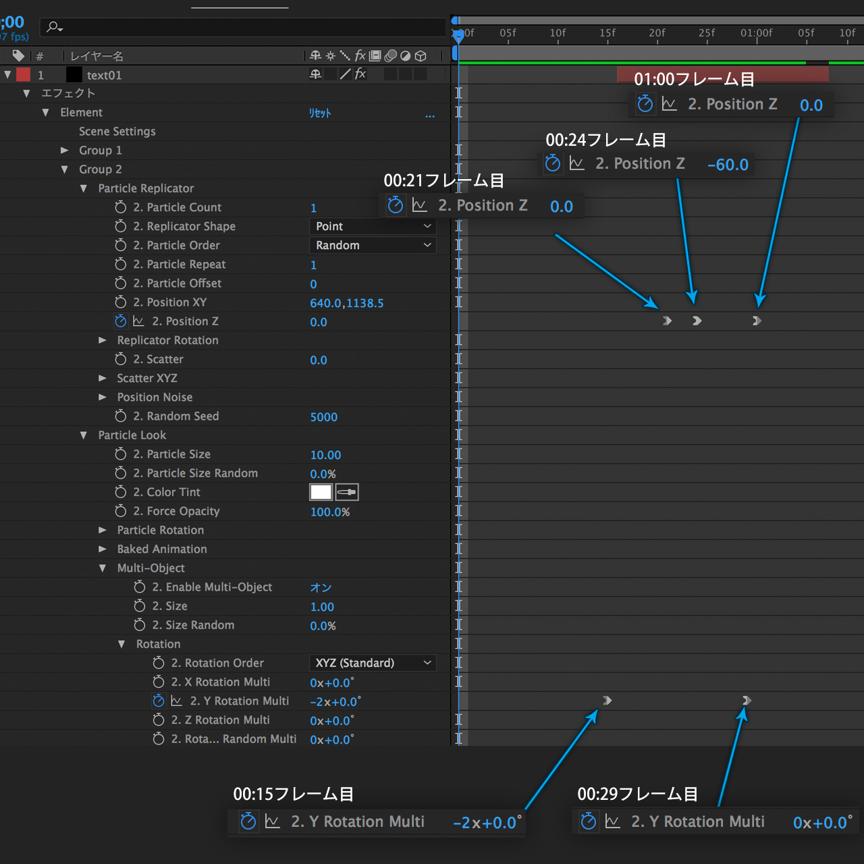Click the リセット reset link for Element
Screen dimensions: 864x864
point(320,113)
